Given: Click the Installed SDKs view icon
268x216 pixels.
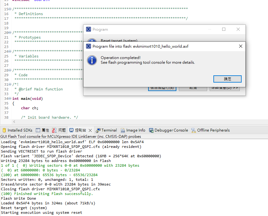Looking at the screenshot, I should point(4,130).
